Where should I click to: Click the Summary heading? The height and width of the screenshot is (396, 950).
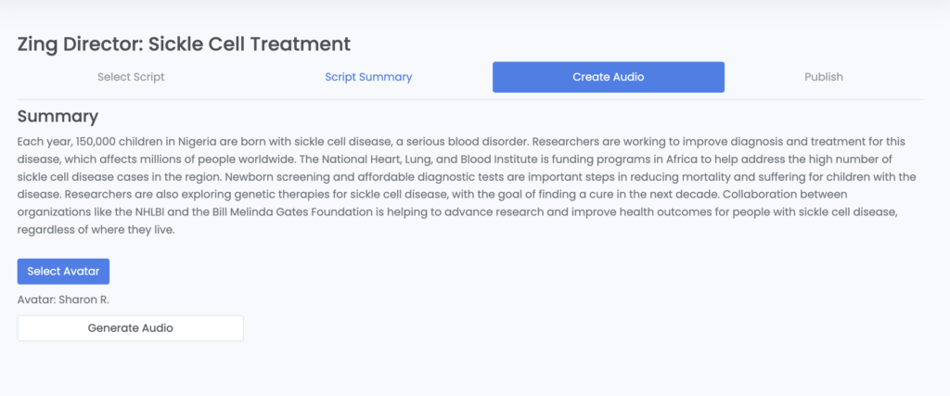pyautogui.click(x=58, y=116)
